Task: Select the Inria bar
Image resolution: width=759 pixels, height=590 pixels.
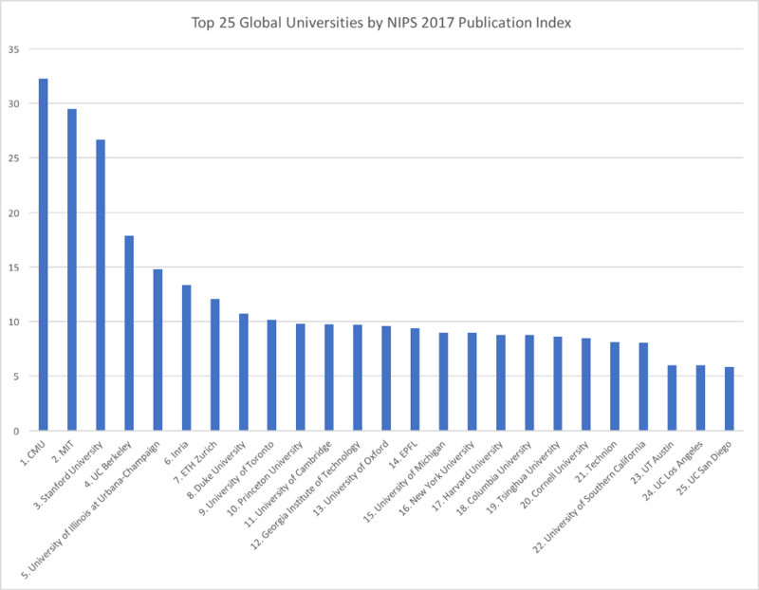Action: [x=186, y=358]
